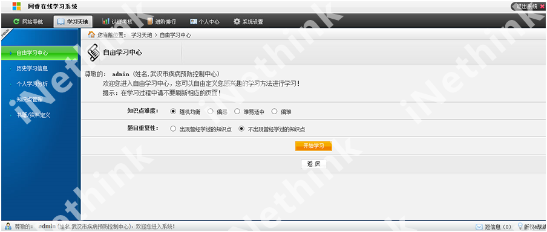Click the home icon in breadcrumb
The image size is (547, 232).
(x=91, y=34)
